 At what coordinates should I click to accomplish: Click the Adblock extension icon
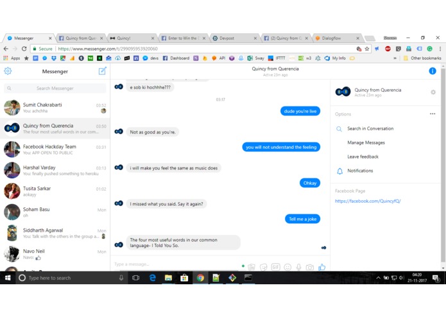pyautogui.click(x=388, y=49)
